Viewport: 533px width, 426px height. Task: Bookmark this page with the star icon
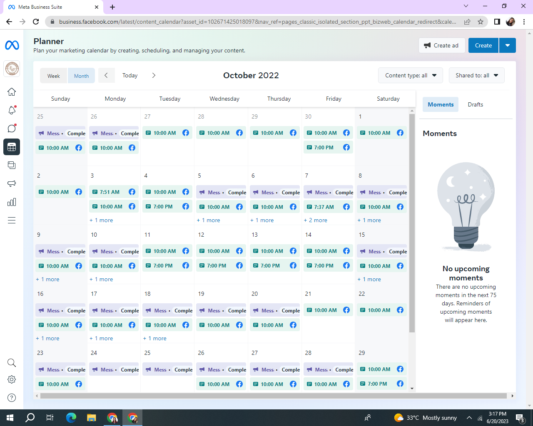[481, 22]
